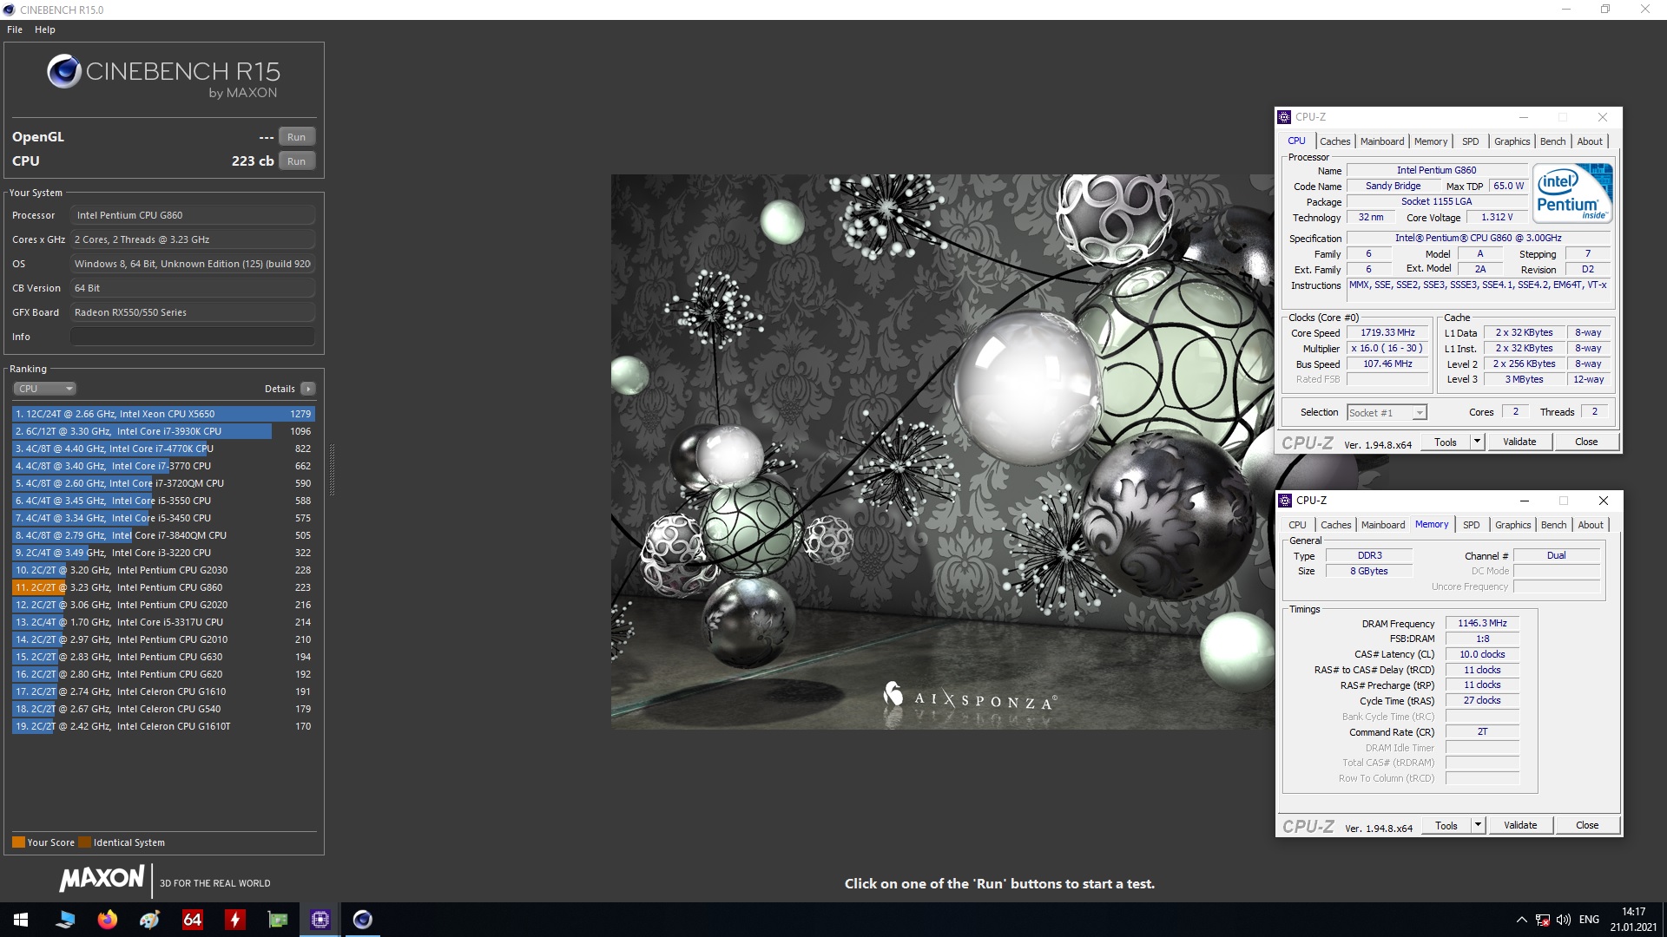Image resolution: width=1667 pixels, height=937 pixels.
Task: Click the Show desktop sliver at taskbar edge
Action: pos(1664,920)
